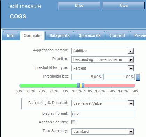Click the Display Format input field
This screenshot has width=146, height=137.
pyautogui.click(x=103, y=114)
